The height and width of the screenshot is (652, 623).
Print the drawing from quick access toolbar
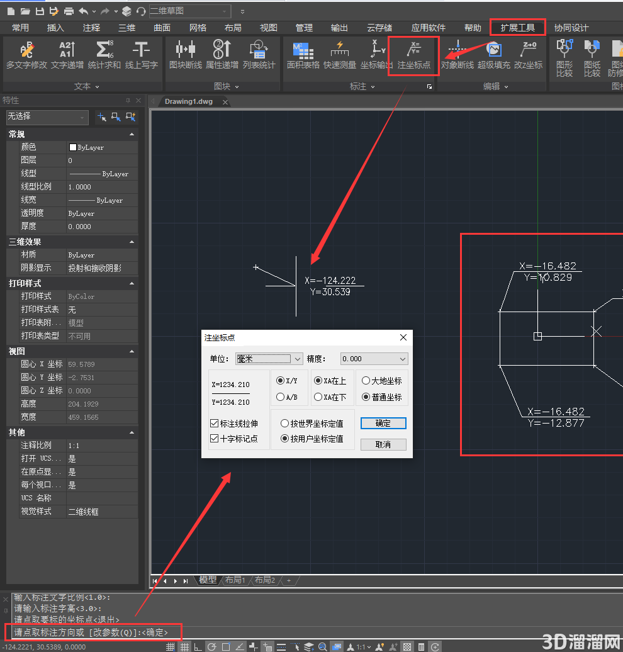[69, 11]
